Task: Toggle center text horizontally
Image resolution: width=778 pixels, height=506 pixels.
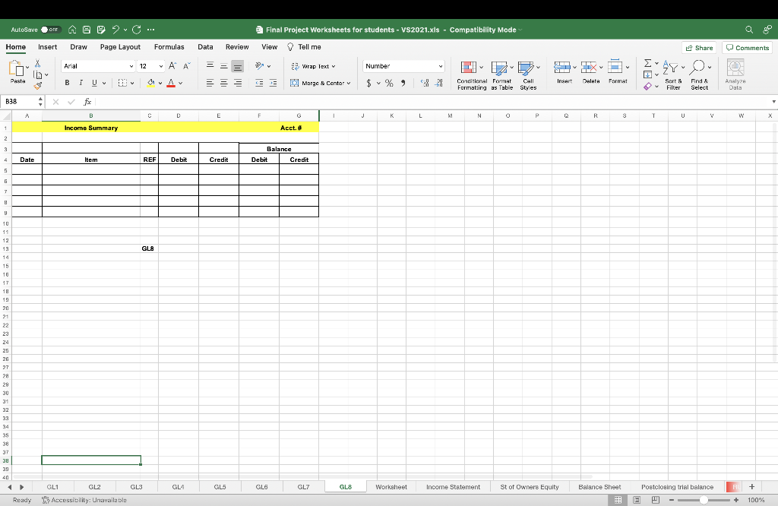Action: (x=224, y=83)
